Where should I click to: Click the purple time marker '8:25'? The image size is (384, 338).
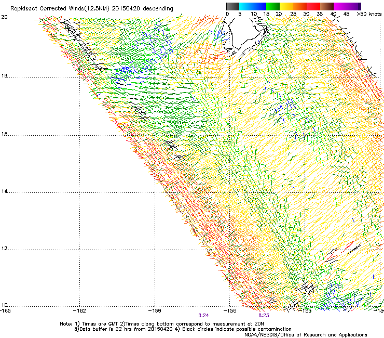(264, 316)
